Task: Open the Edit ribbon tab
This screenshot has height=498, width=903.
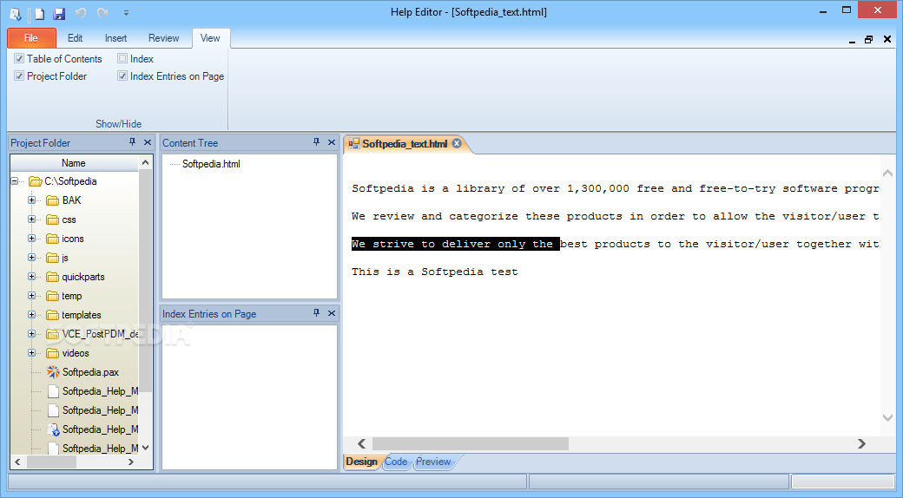Action: click(75, 38)
